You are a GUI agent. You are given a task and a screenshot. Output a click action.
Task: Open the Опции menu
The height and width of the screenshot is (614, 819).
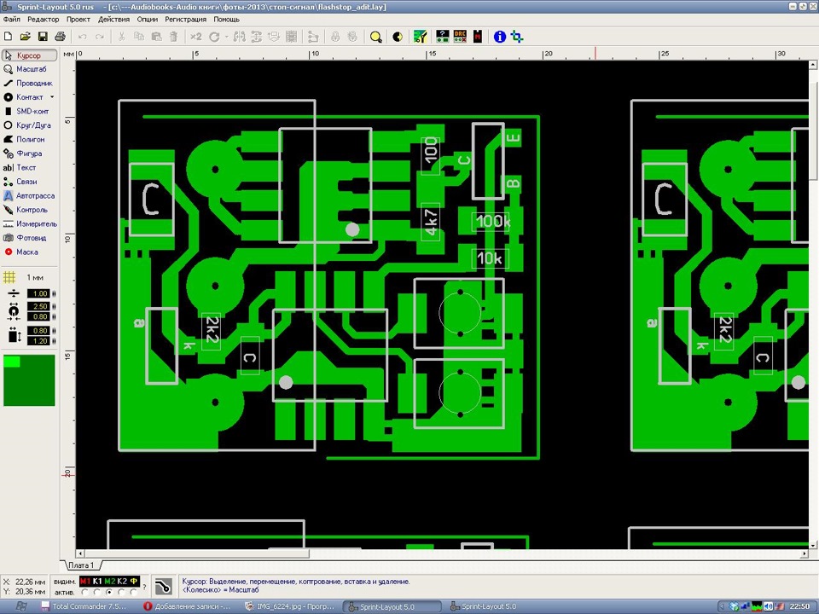pos(148,20)
